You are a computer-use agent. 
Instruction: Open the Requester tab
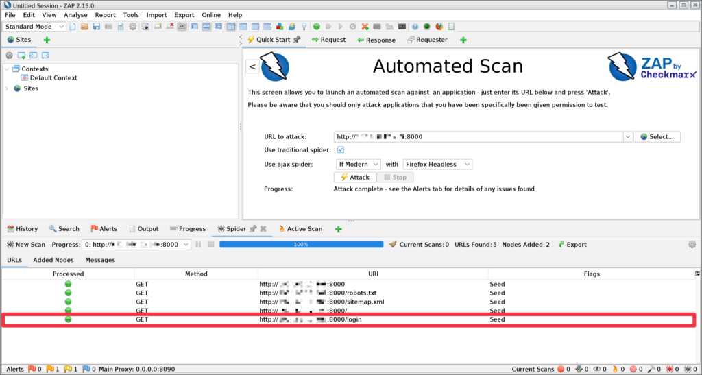(427, 40)
